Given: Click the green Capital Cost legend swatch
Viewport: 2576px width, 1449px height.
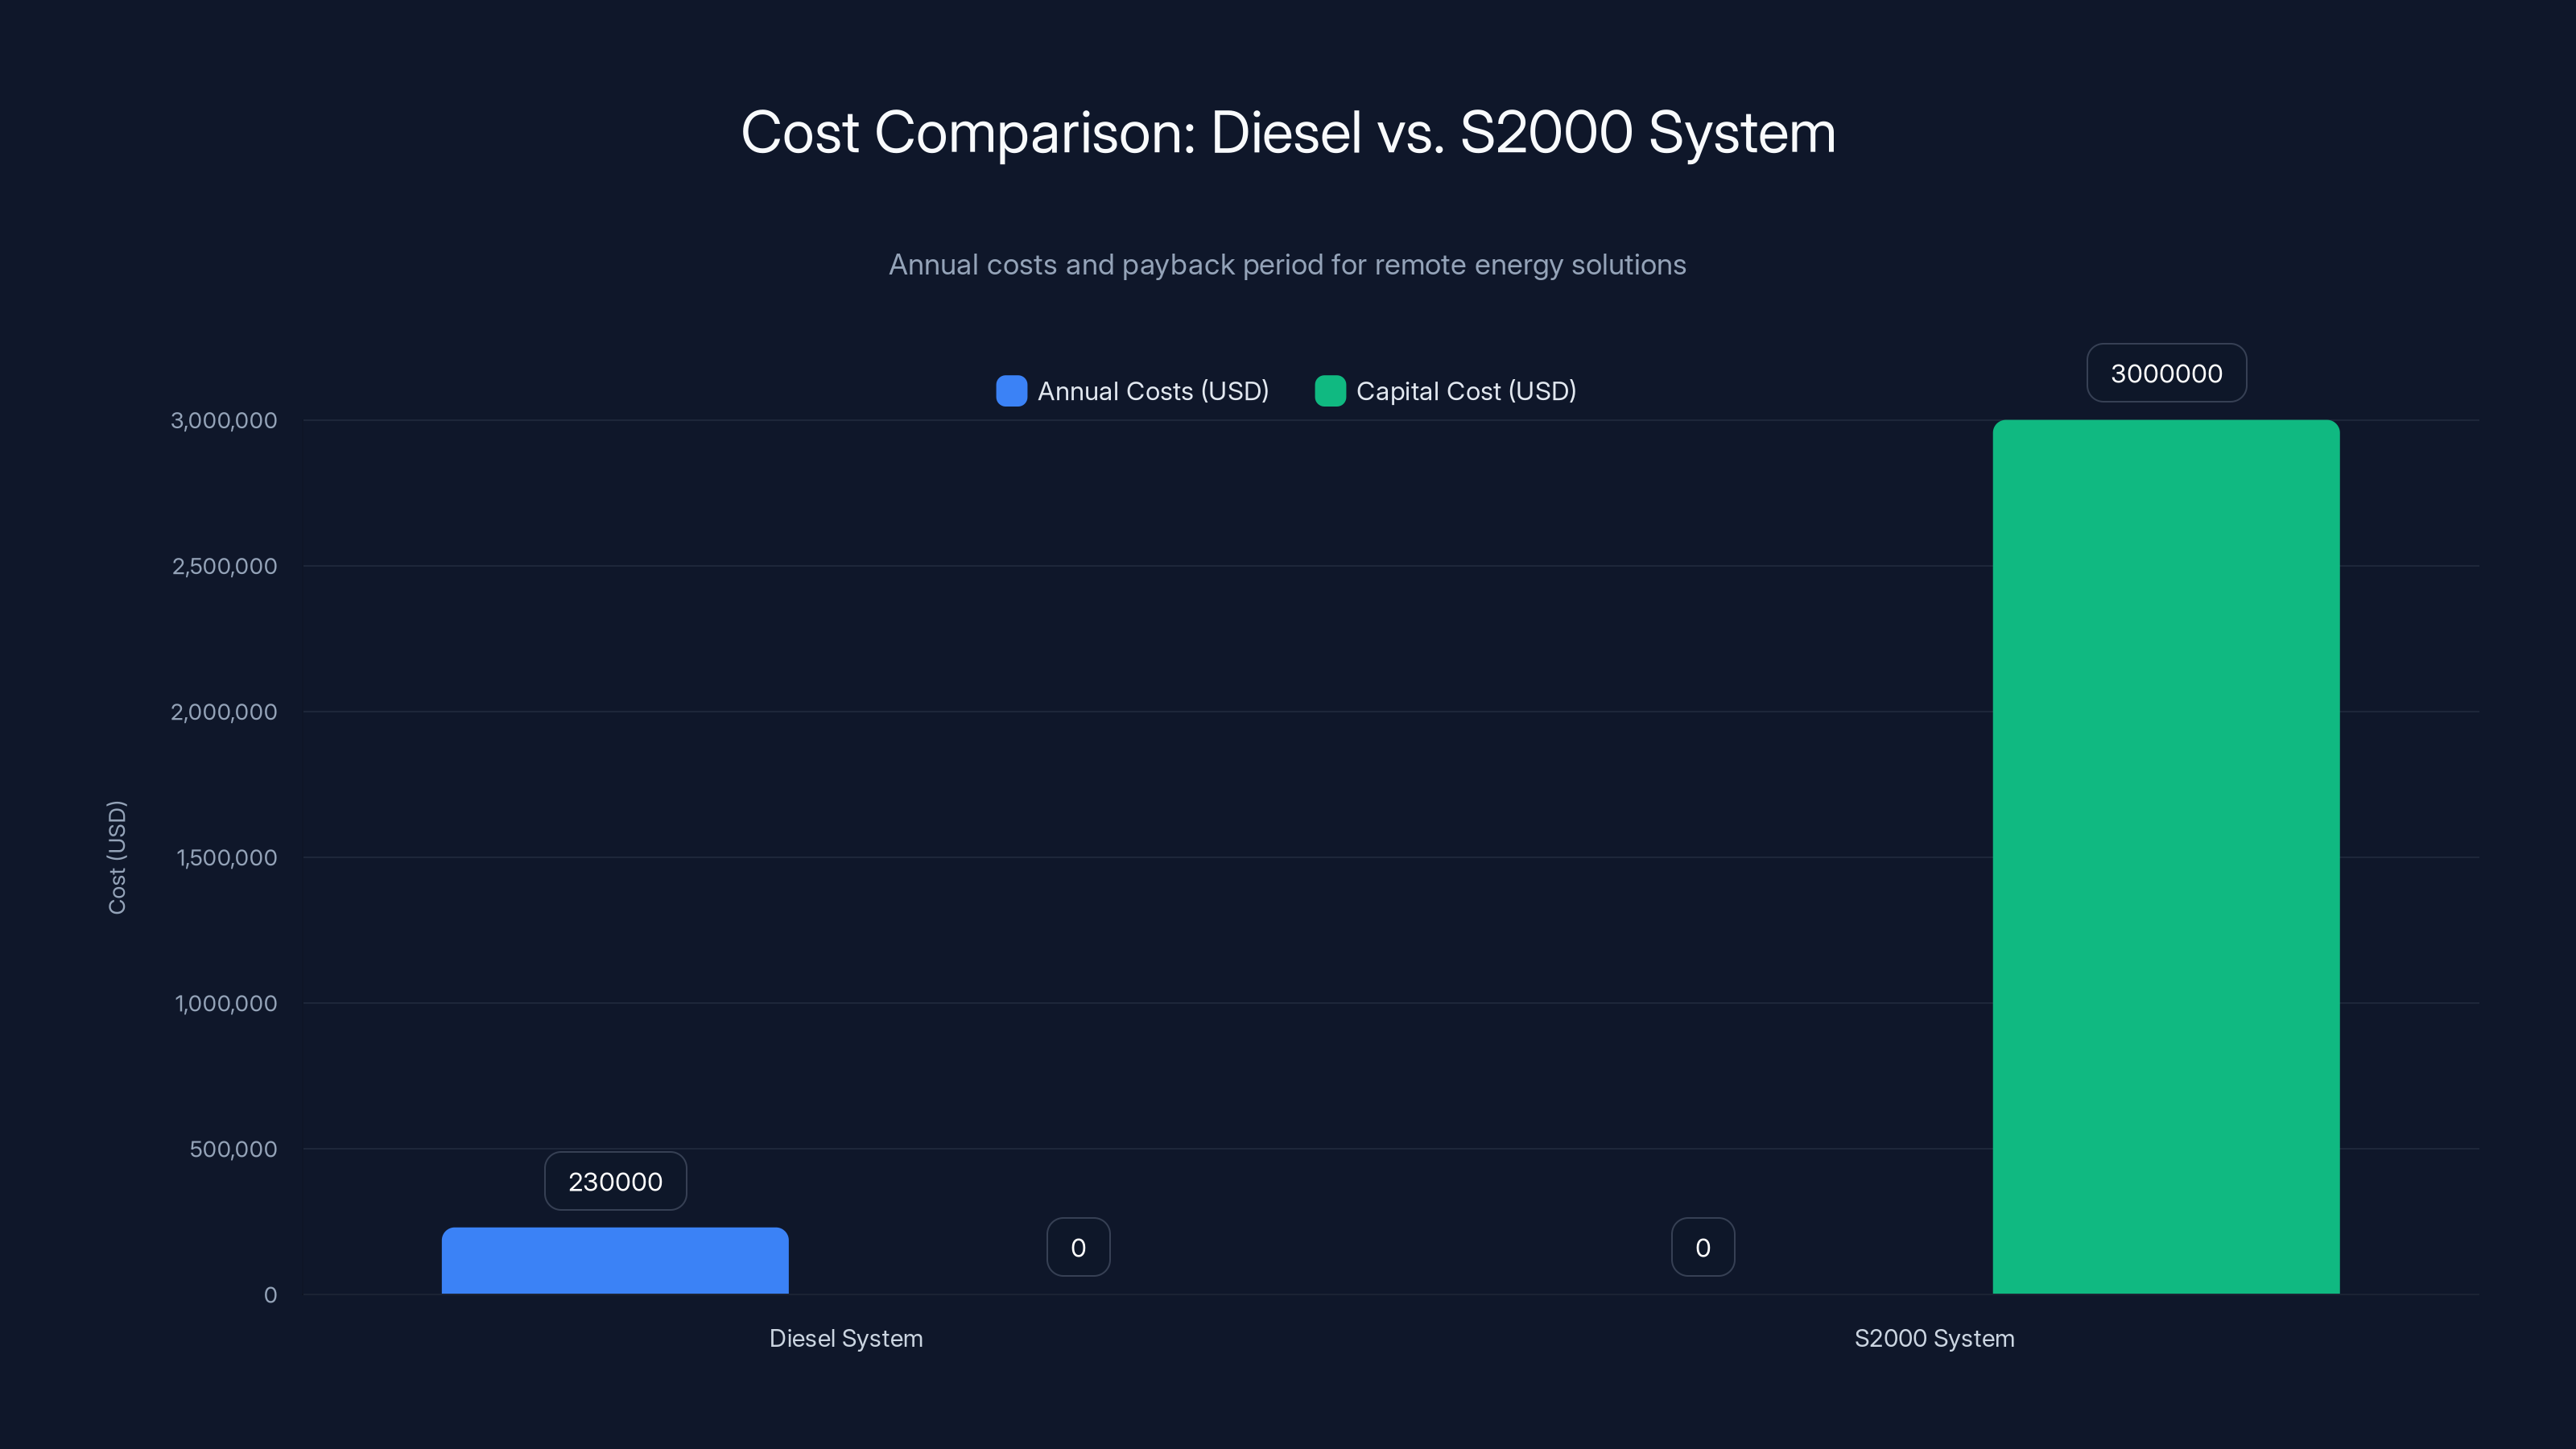Looking at the screenshot, I should coord(1330,391).
